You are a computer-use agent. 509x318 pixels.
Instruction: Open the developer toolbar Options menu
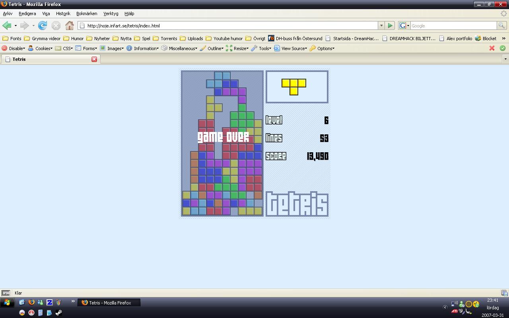pyautogui.click(x=322, y=48)
